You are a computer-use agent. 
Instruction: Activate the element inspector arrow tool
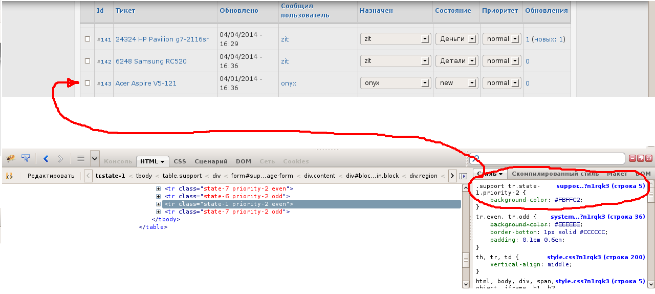pyautogui.click(x=26, y=158)
